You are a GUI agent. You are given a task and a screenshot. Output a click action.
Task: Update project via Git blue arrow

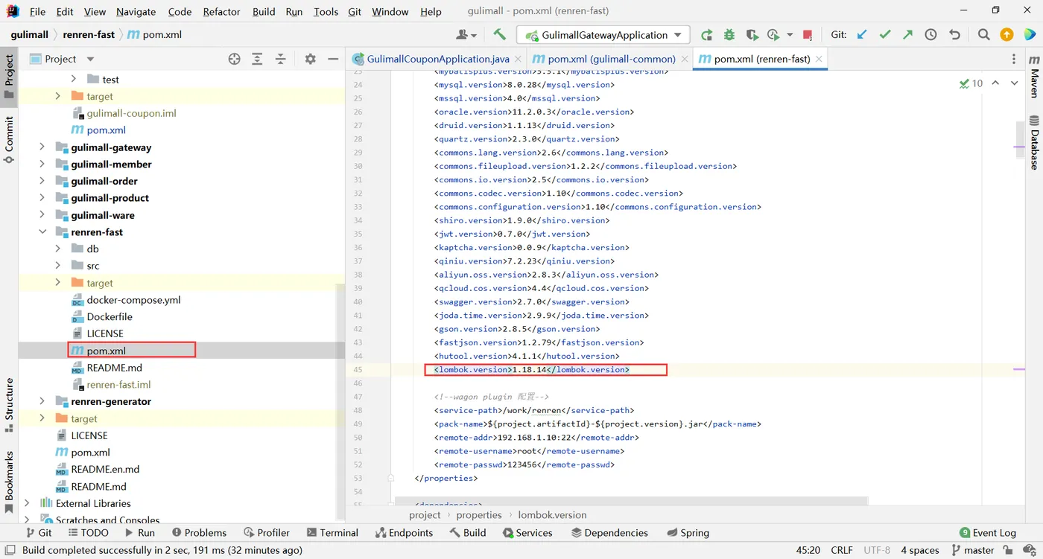[862, 35]
